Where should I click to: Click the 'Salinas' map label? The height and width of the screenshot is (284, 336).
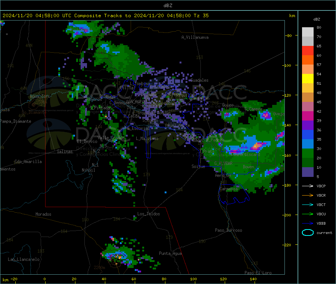click(x=65, y=152)
